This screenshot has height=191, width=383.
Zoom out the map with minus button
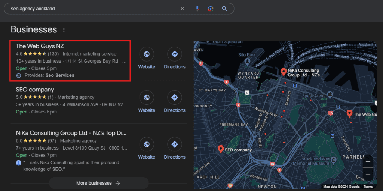coord(368,175)
